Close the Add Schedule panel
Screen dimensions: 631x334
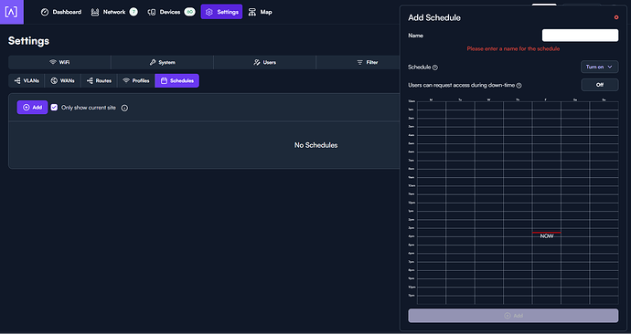point(616,17)
